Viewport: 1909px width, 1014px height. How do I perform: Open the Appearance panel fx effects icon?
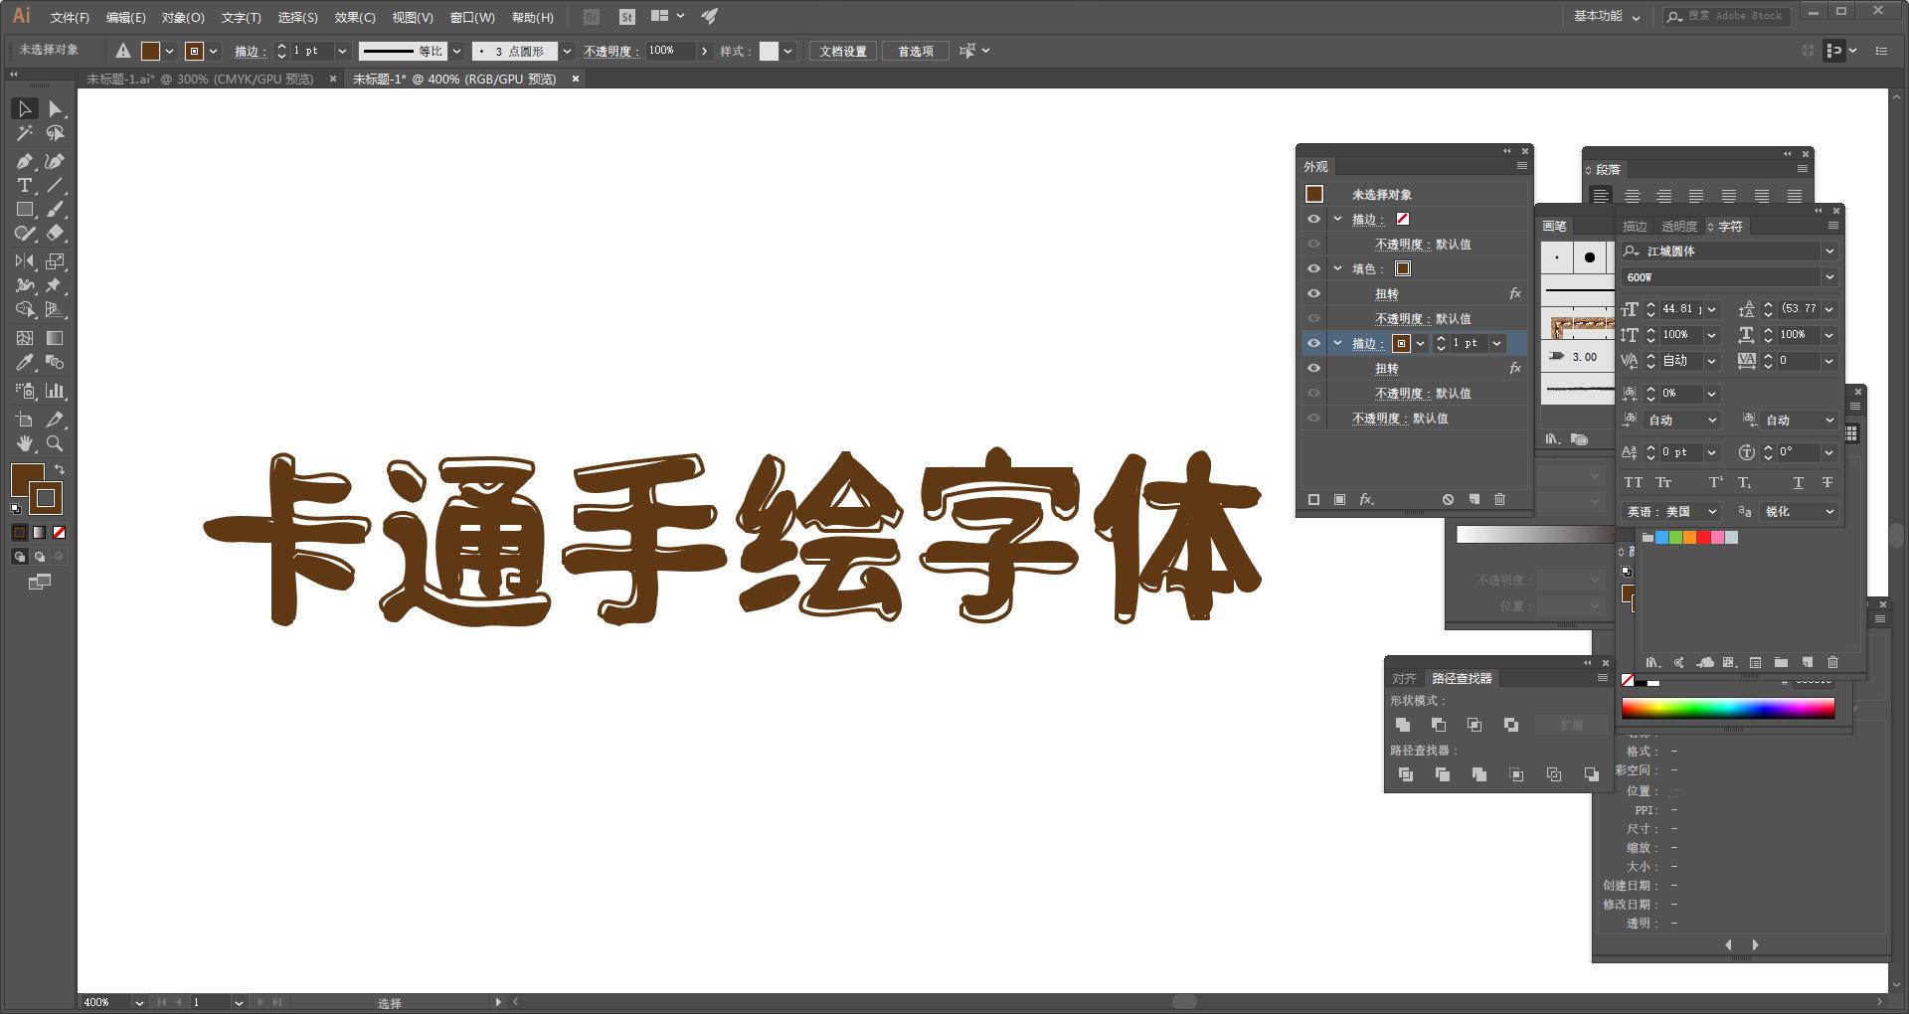pos(1367,499)
